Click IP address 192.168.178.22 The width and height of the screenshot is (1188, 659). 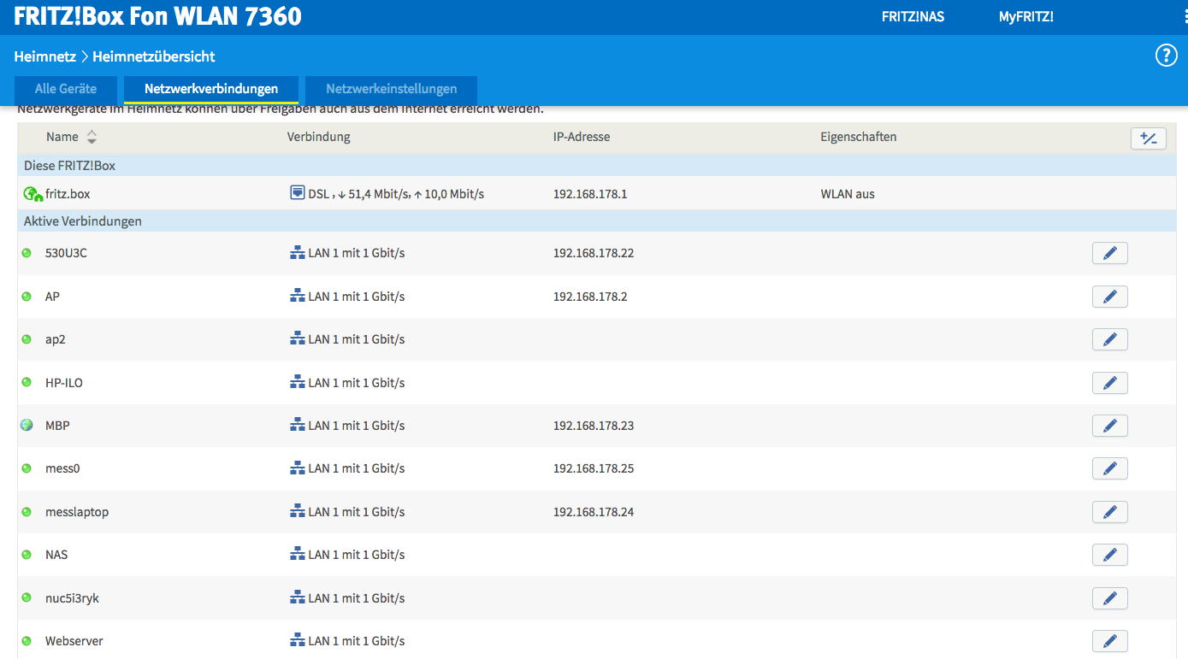594,253
